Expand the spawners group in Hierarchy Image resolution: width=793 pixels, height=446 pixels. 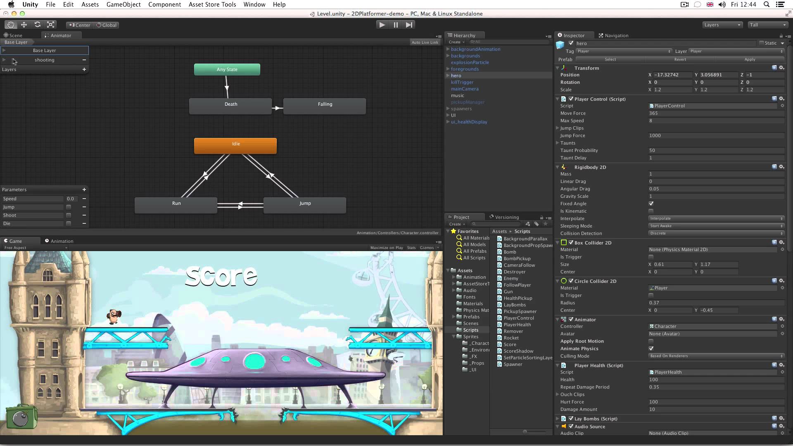click(x=448, y=108)
